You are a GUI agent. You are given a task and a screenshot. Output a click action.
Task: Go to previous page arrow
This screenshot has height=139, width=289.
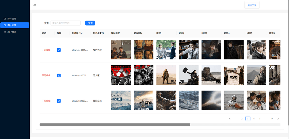click(x=230, y=119)
